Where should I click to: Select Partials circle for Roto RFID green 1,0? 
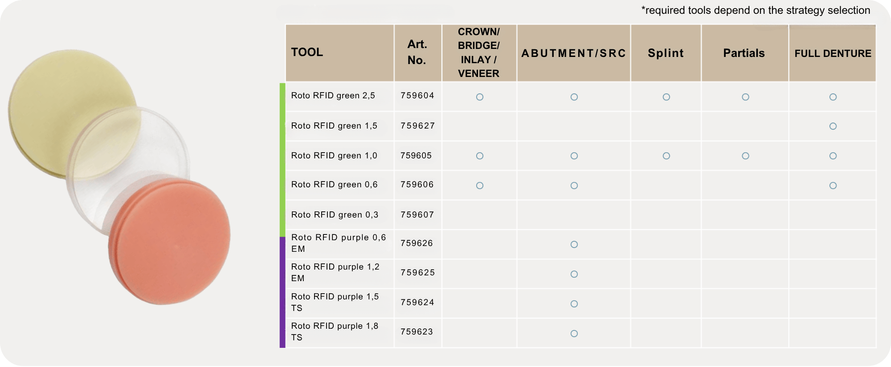745,156
